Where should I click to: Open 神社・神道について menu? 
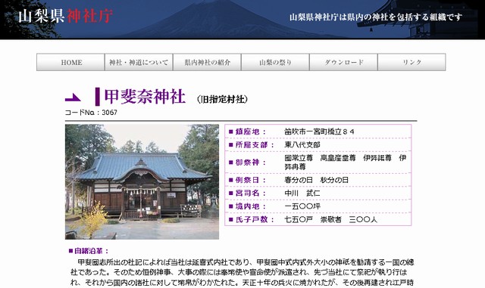coord(139,62)
